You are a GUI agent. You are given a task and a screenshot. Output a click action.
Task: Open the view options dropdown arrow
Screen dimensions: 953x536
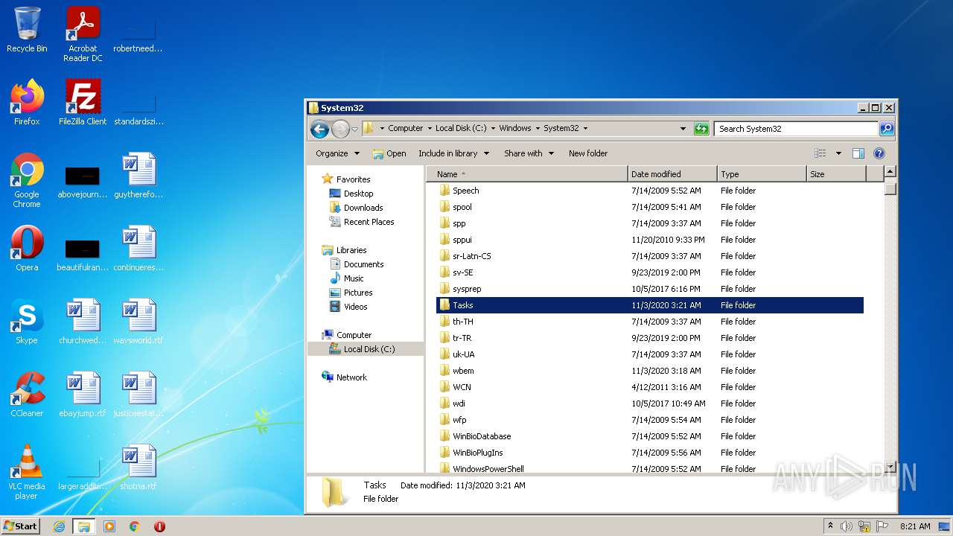point(838,153)
